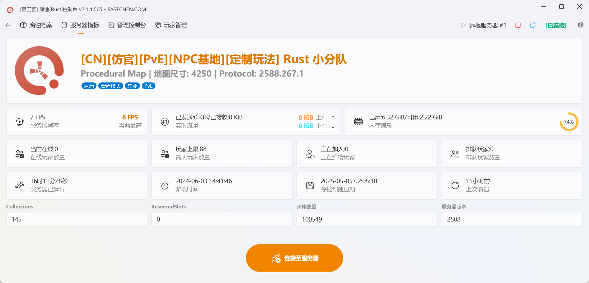Click the blue refresh icon in toolbar
The image size is (589, 283).
533,25
